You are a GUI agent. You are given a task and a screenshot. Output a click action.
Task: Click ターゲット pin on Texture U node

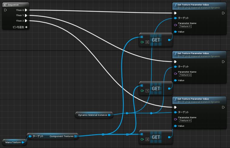click(x=175, y=67)
